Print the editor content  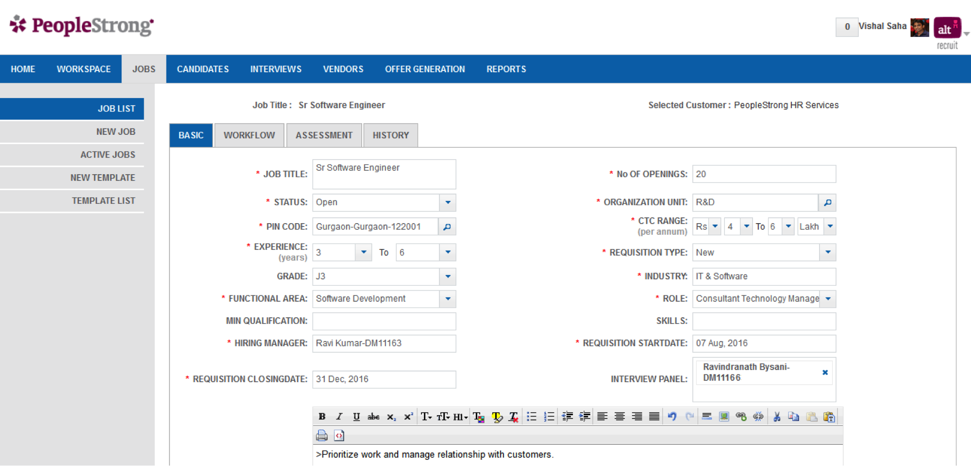[322, 436]
